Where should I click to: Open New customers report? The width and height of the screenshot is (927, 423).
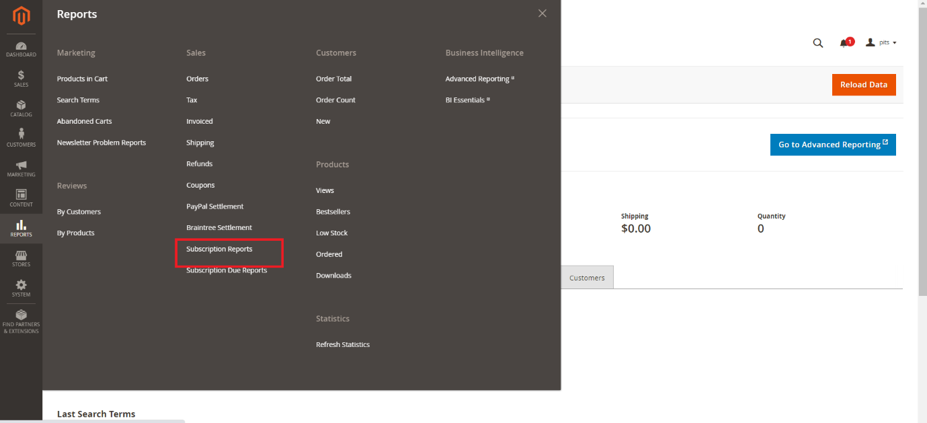point(323,122)
